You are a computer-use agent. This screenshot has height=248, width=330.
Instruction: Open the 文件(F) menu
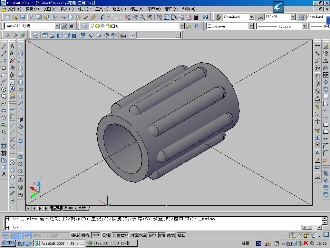(15, 9)
